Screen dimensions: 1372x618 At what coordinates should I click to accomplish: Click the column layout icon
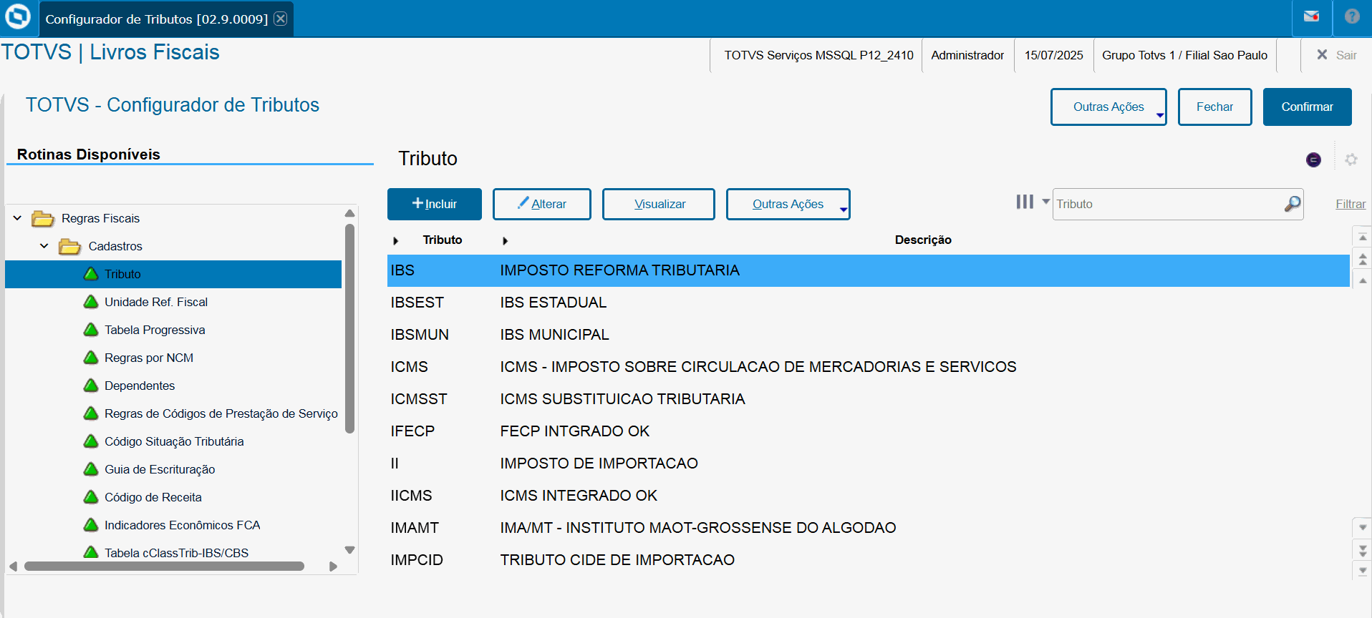point(1025,202)
